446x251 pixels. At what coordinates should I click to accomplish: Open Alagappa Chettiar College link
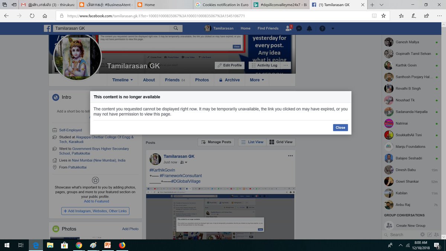[x=96, y=139]
